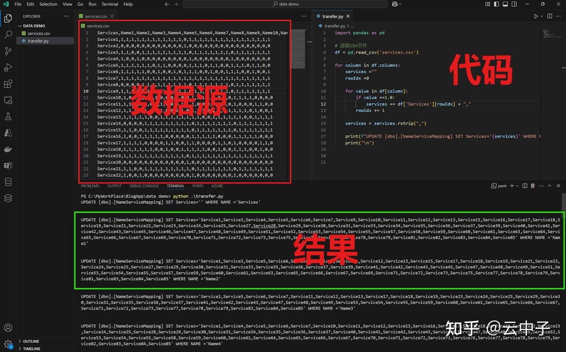Close the transfer.py tab

[348, 16]
